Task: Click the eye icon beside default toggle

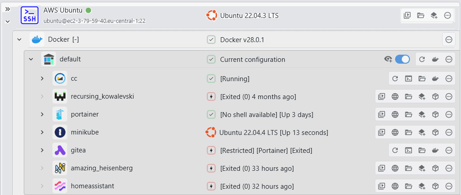Action: 388,59
